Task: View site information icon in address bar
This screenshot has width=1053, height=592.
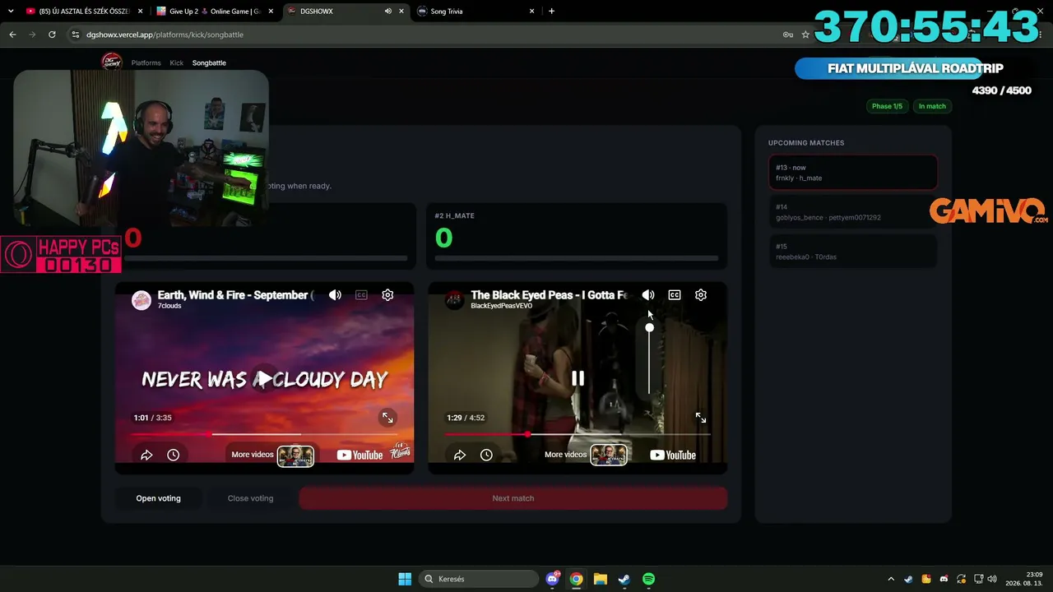Action: [x=76, y=35]
